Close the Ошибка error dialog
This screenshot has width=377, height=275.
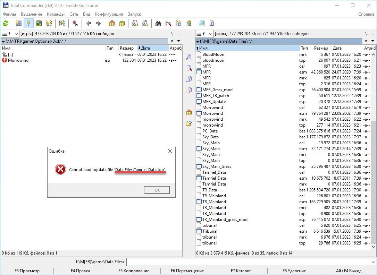(170, 151)
